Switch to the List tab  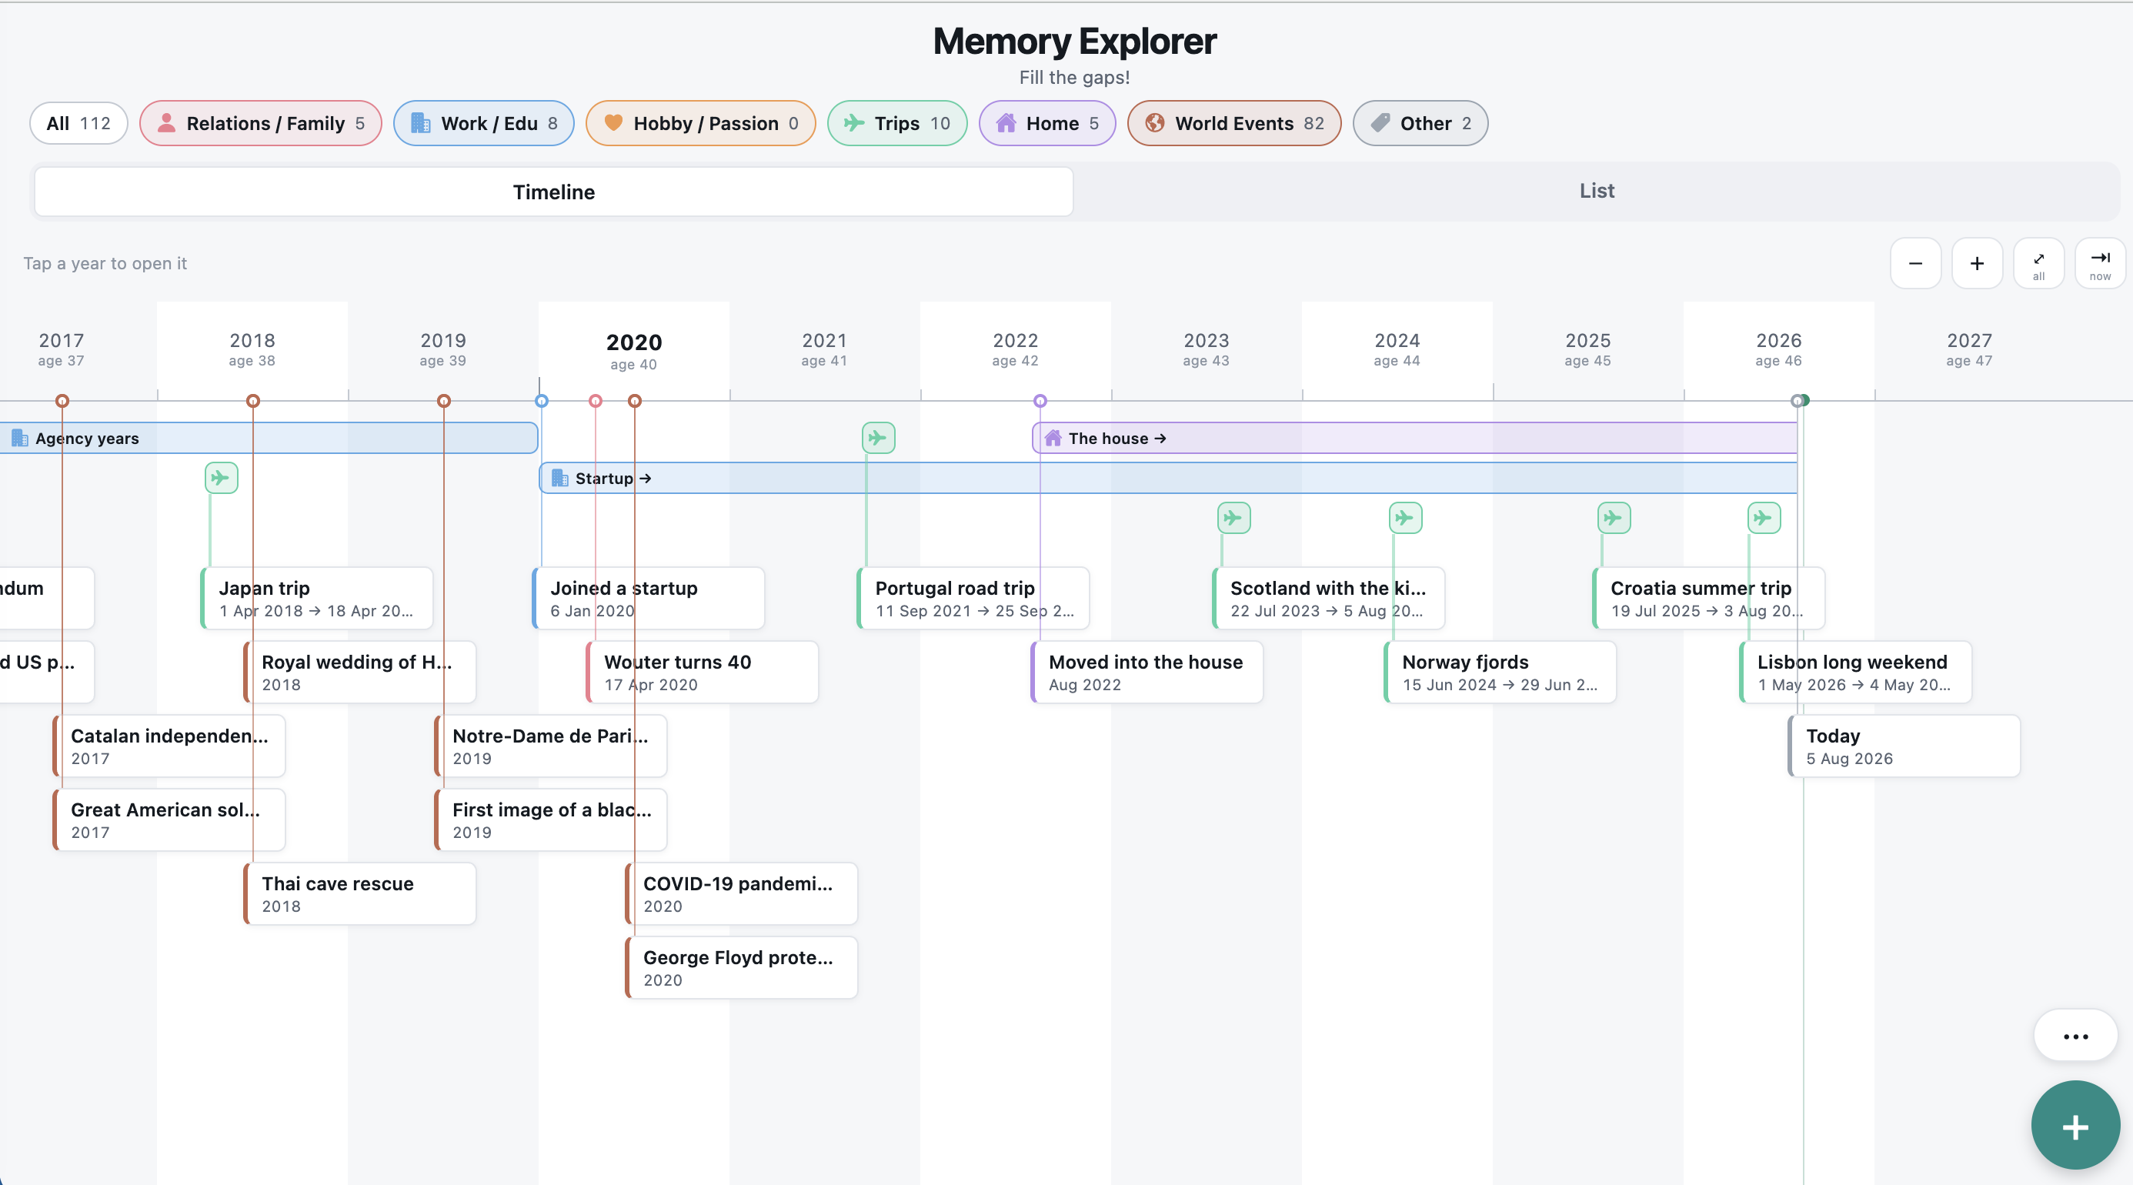click(1597, 192)
